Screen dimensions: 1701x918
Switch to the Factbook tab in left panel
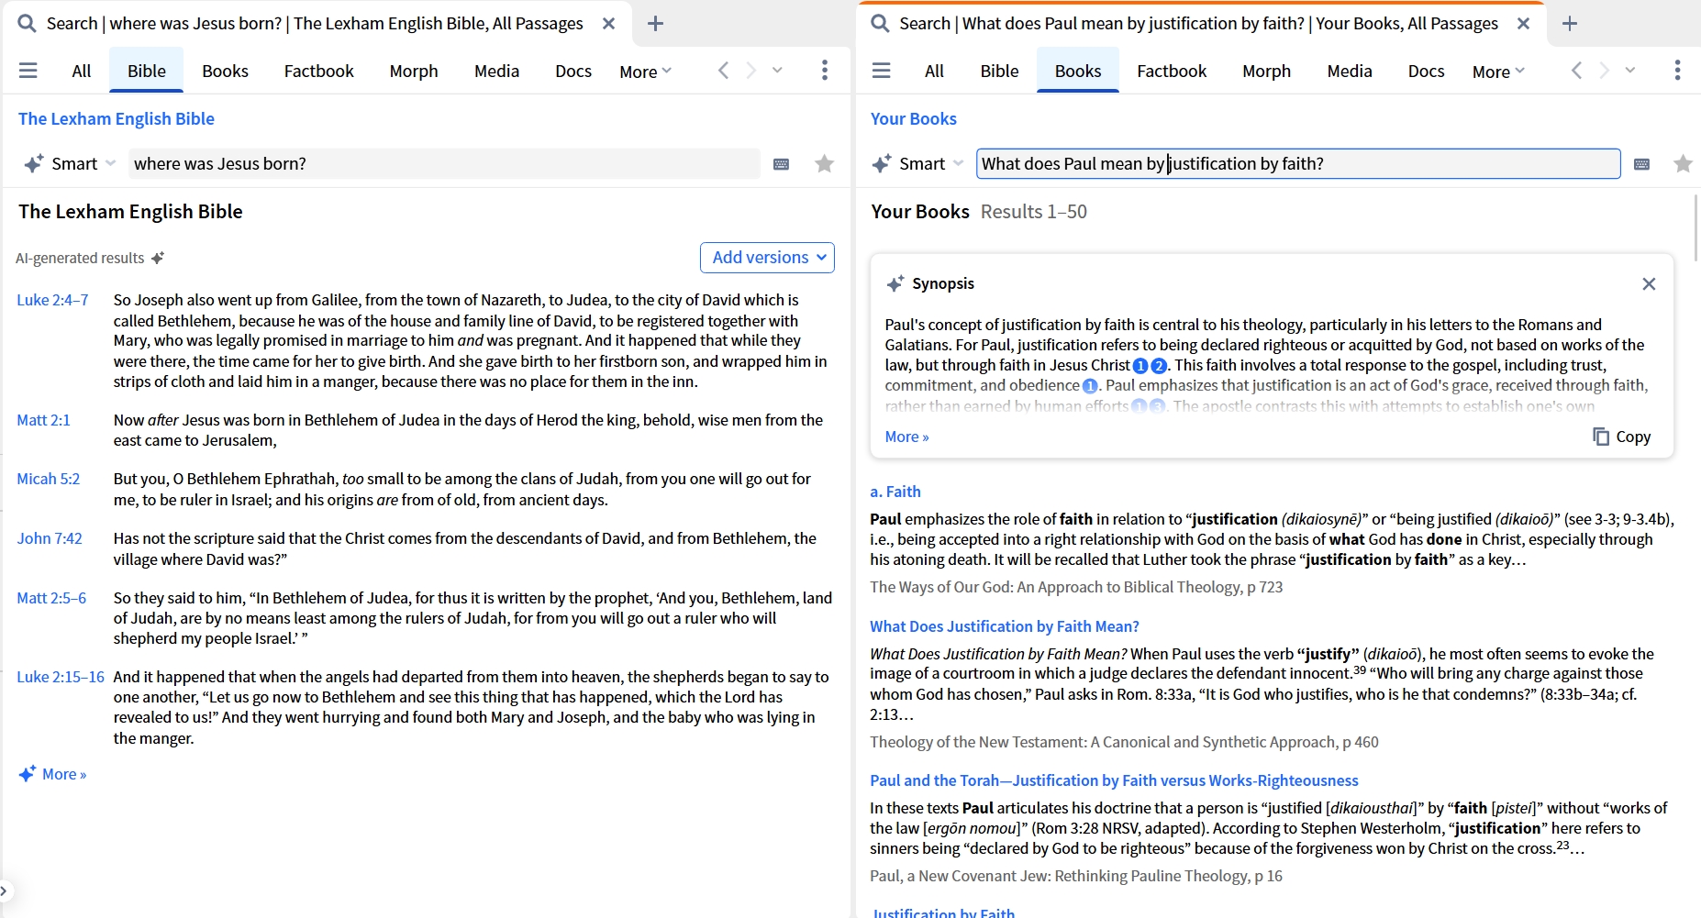(x=318, y=72)
